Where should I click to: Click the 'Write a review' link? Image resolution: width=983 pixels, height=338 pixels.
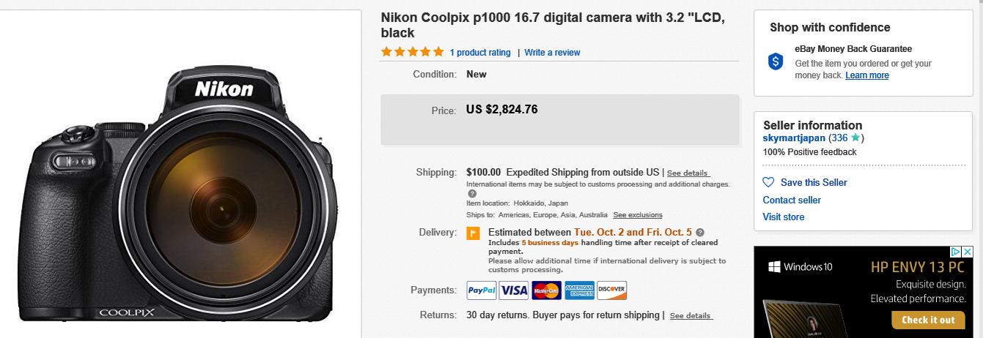click(552, 53)
